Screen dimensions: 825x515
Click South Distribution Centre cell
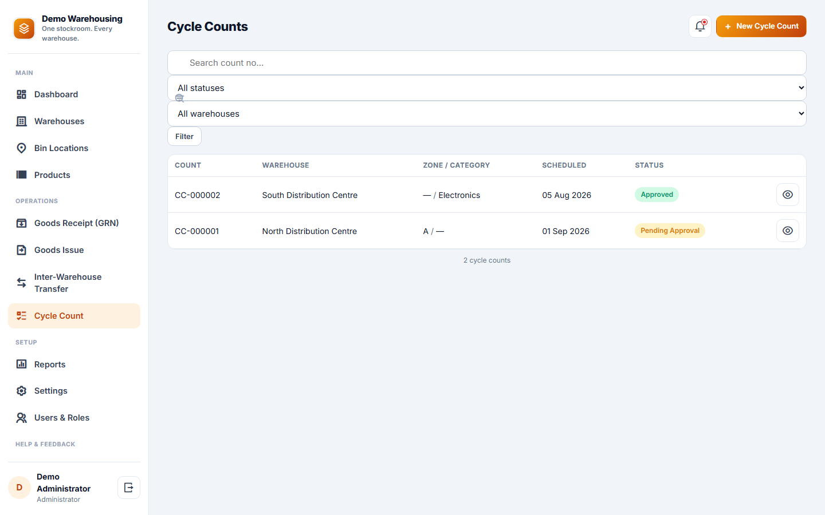(310, 195)
